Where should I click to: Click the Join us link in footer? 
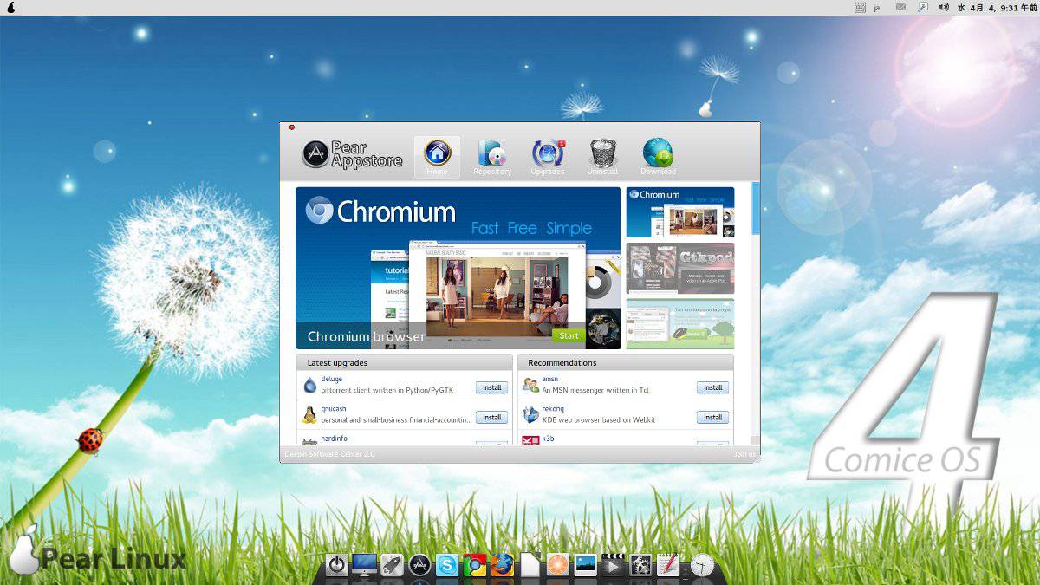click(744, 454)
